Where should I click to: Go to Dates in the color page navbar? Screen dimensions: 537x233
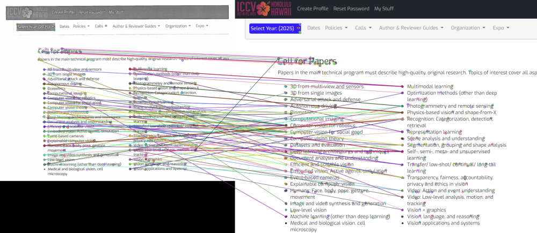click(x=314, y=28)
